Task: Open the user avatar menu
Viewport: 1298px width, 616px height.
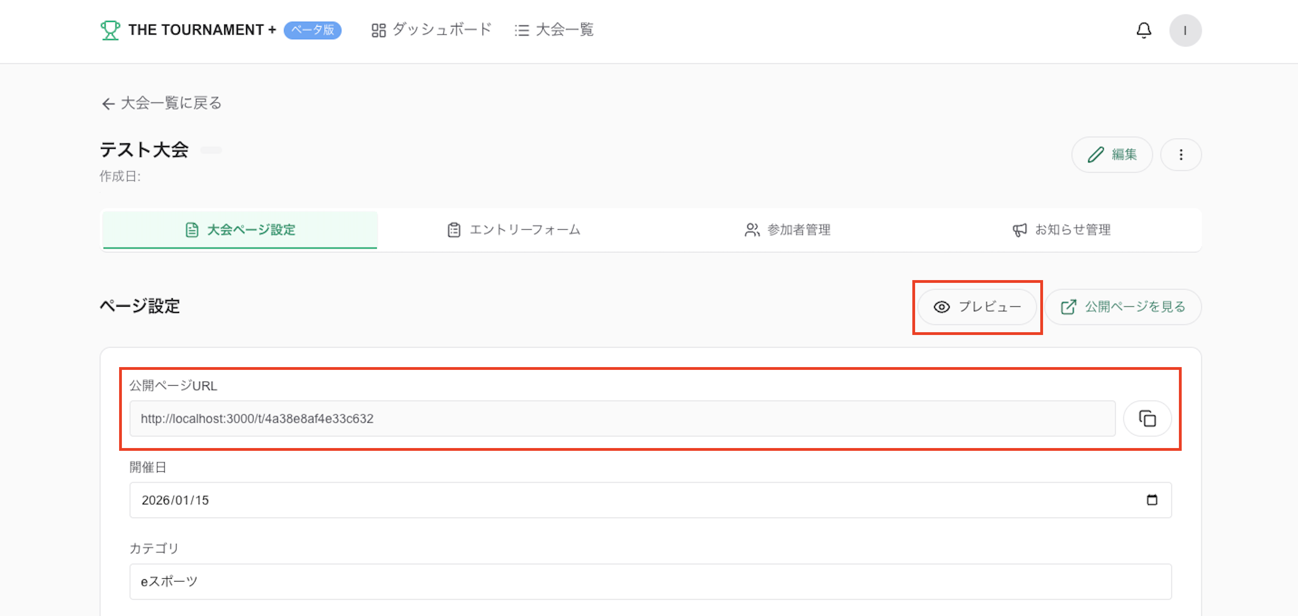Action: click(x=1184, y=30)
